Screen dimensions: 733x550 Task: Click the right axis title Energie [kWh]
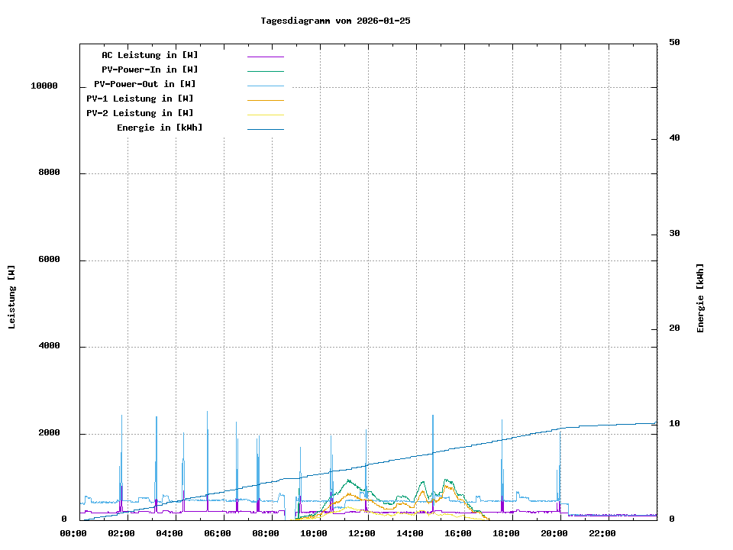(700, 298)
